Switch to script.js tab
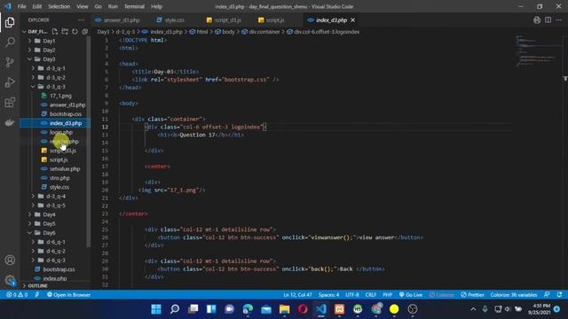 click(274, 19)
